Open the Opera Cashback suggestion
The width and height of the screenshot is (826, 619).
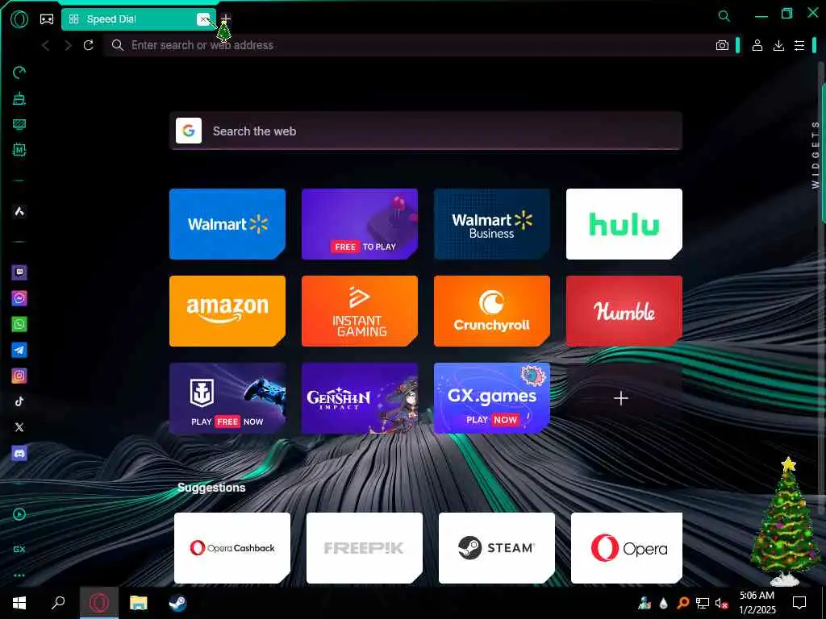[x=232, y=548]
